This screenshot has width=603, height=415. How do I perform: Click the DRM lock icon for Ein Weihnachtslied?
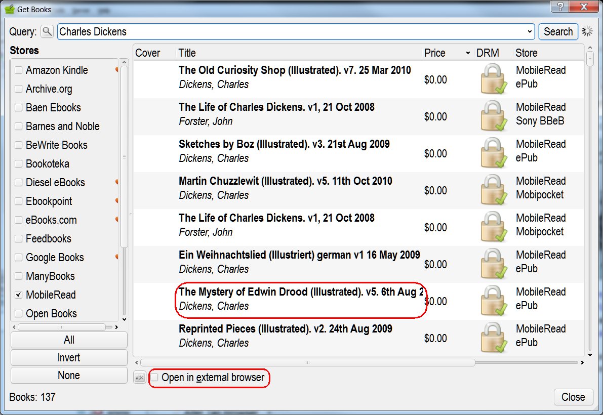click(494, 263)
